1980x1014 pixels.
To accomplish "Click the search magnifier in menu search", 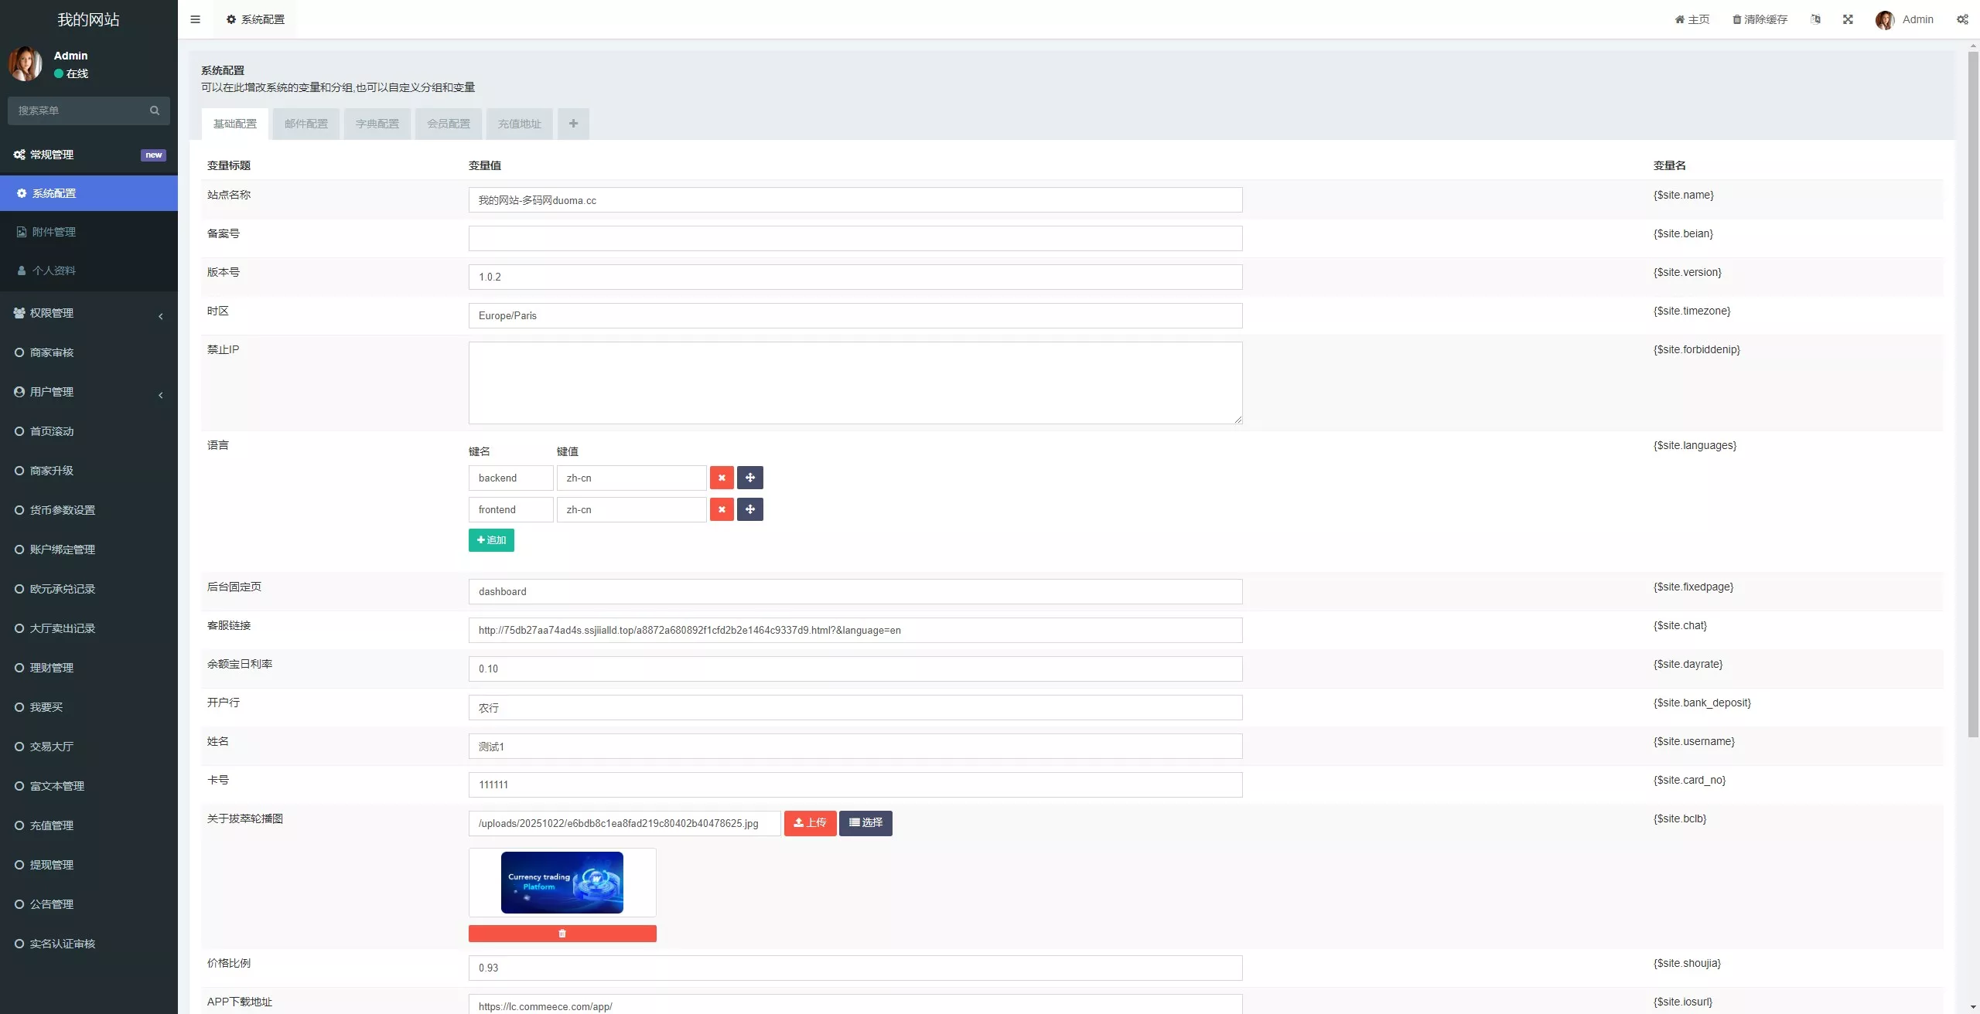I will [155, 111].
